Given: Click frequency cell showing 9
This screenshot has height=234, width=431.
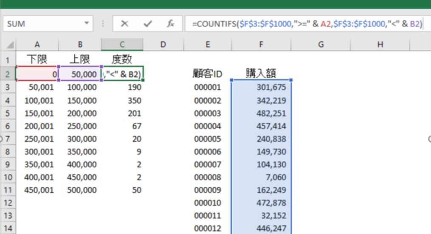Looking at the screenshot, I should [x=122, y=152].
